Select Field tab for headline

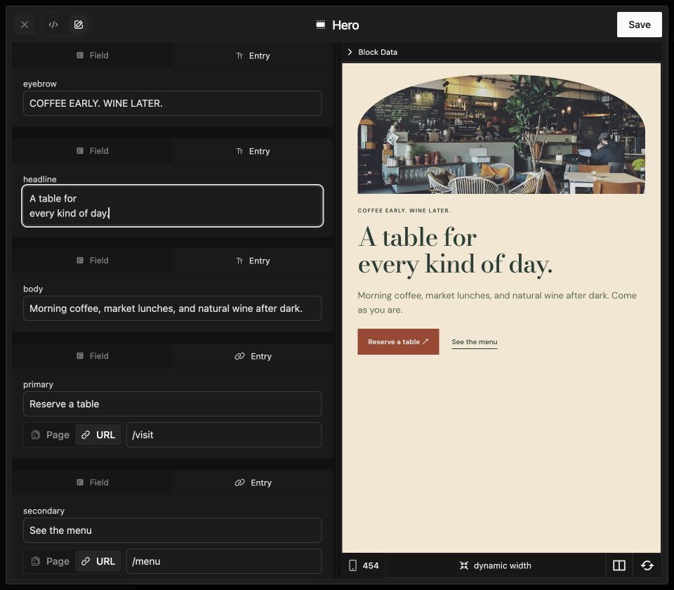click(93, 150)
